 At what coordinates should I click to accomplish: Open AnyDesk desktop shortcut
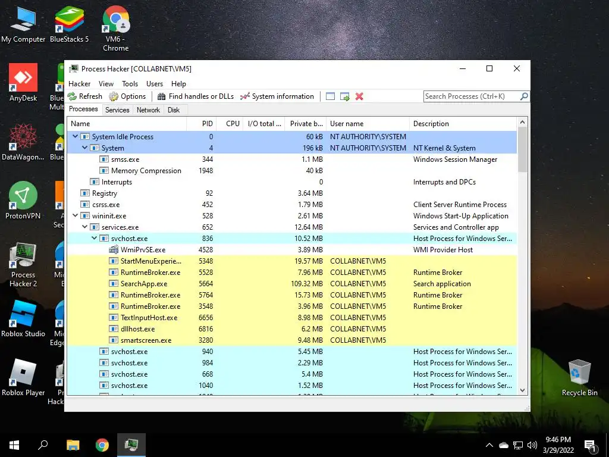[x=23, y=82]
